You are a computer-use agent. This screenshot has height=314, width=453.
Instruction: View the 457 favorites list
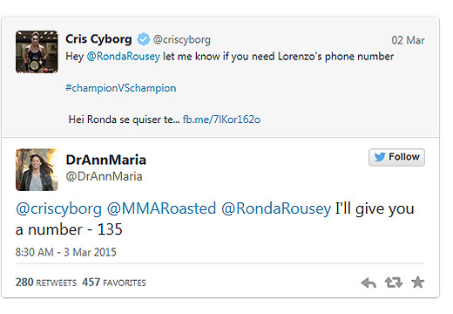[x=114, y=283]
